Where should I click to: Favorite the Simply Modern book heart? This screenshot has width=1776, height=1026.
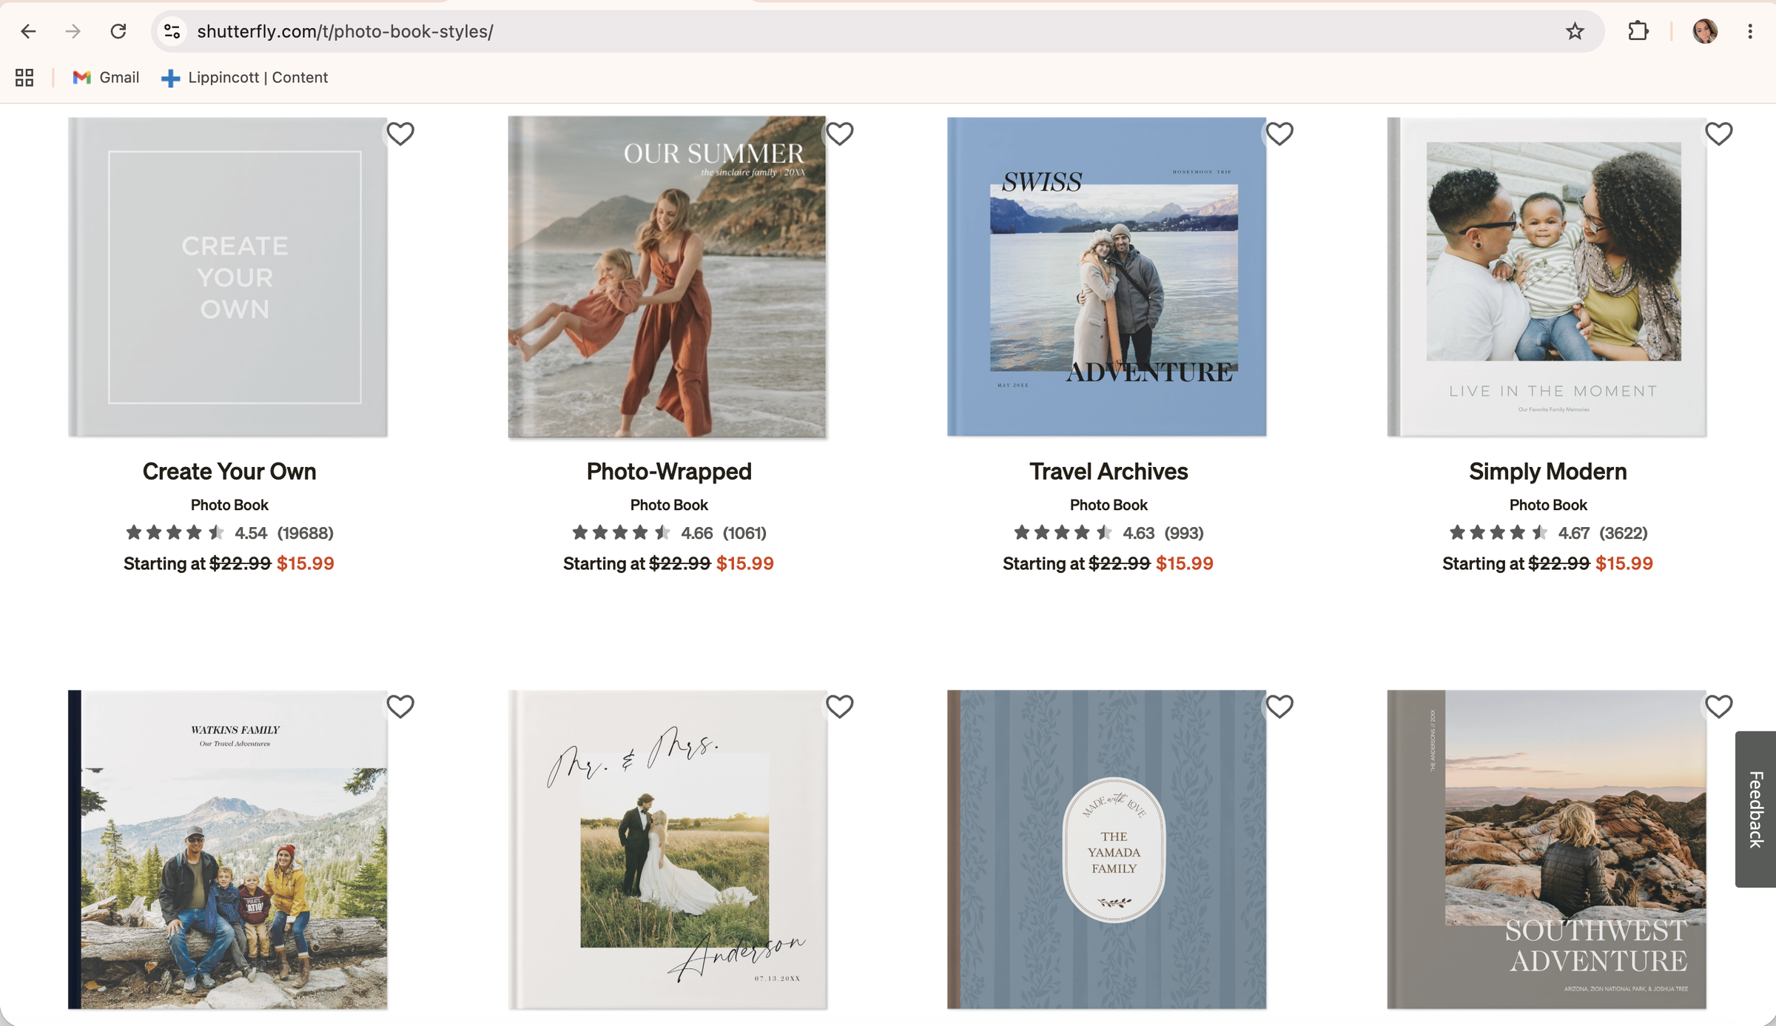(1719, 134)
